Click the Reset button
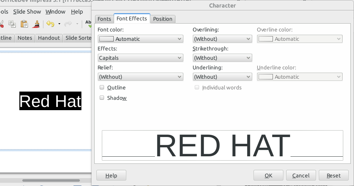The image size is (354, 186). pos(334,175)
